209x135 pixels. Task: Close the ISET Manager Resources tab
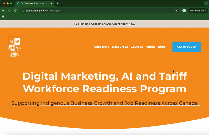(51, 3)
